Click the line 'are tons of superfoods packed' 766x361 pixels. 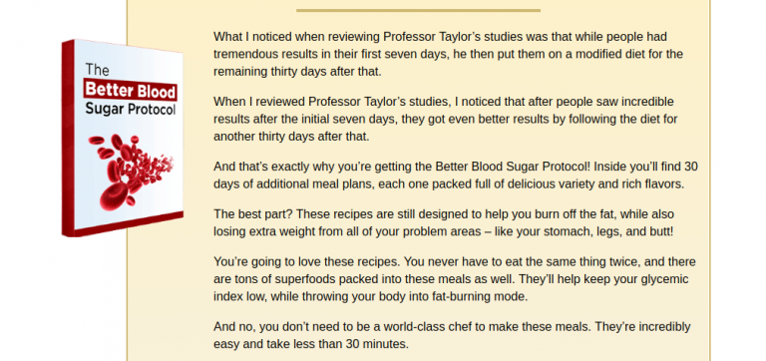point(451,279)
